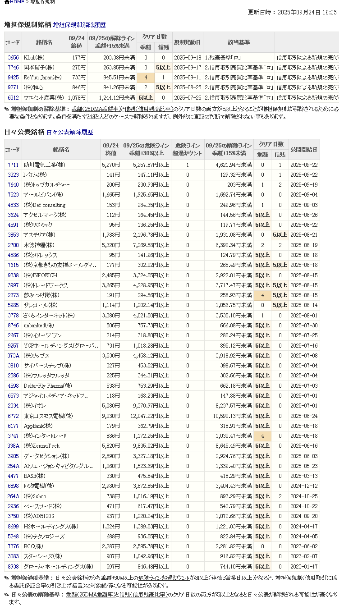The width and height of the screenshot is (344, 610).
Task: Click 規制発動日 column header
Action: click(x=188, y=42)
